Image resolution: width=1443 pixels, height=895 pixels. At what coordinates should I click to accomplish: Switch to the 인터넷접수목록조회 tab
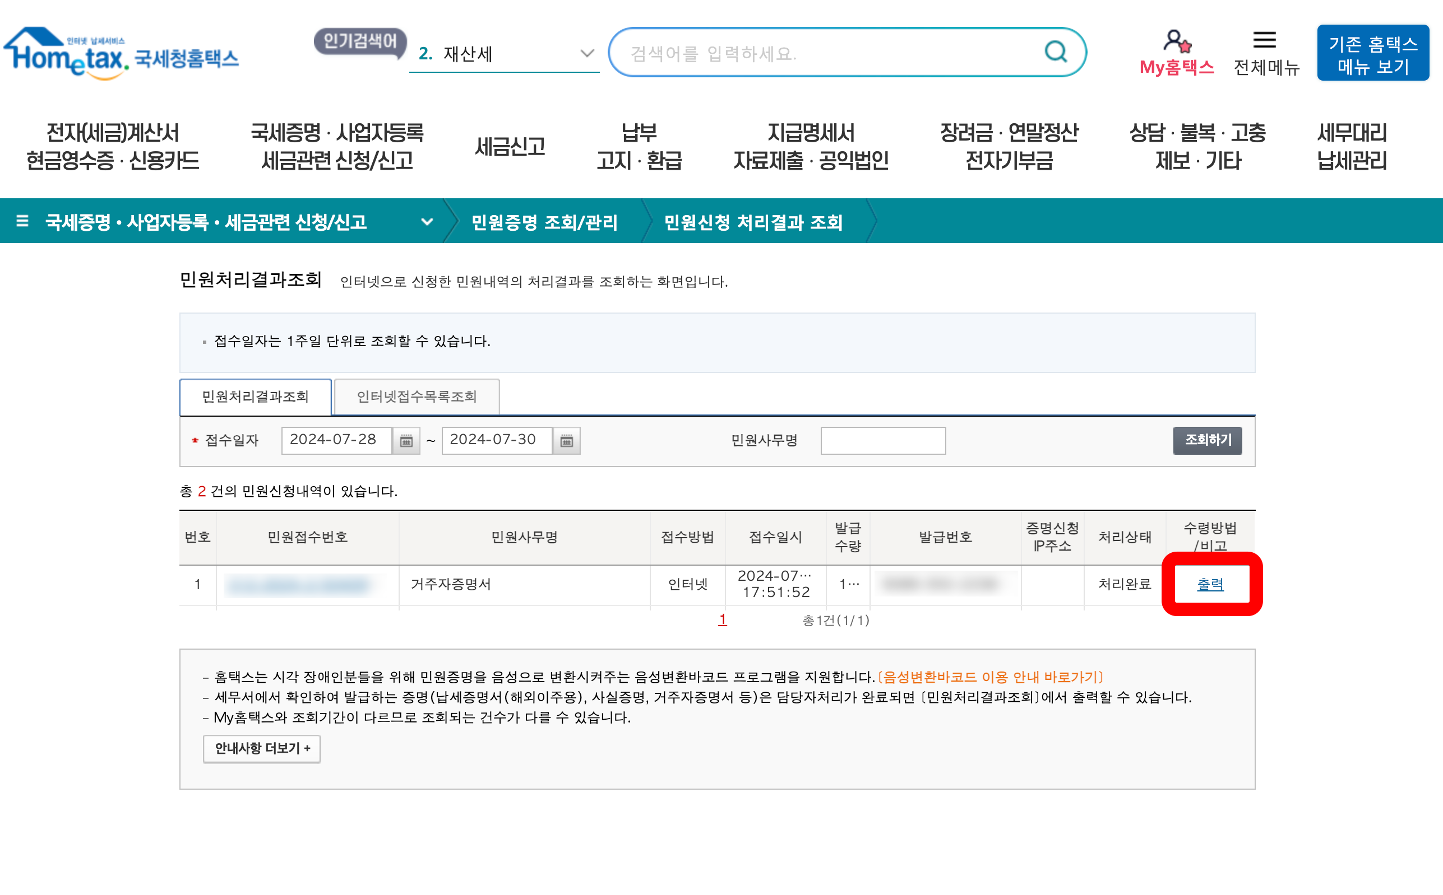[x=417, y=397]
